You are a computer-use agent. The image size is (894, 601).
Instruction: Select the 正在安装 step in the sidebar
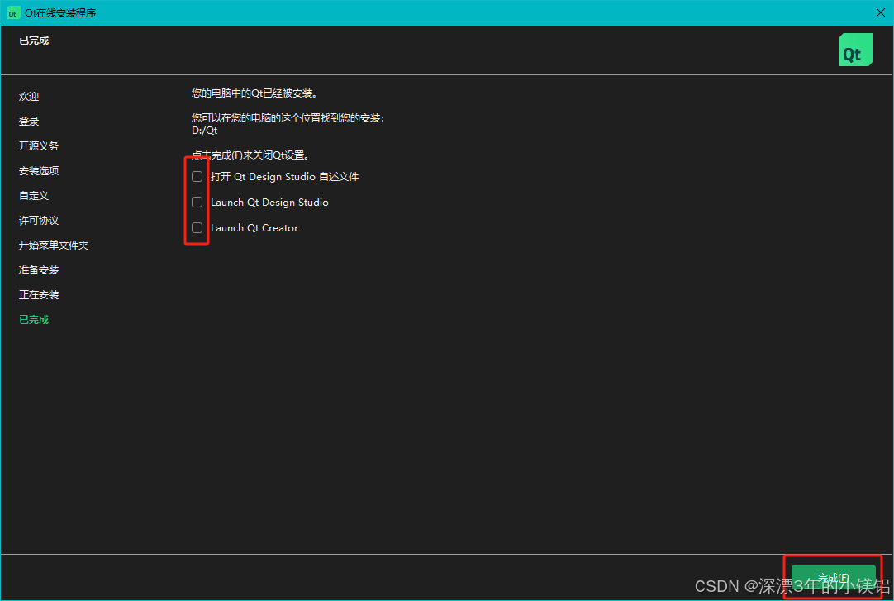(x=39, y=295)
